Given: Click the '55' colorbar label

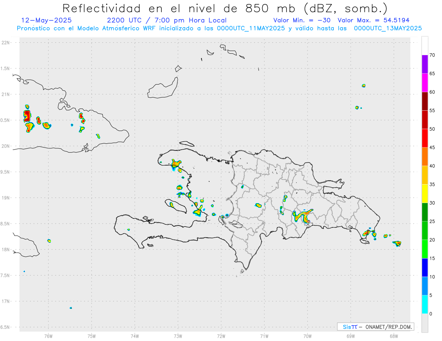Looking at the screenshot, I should 432,111.
